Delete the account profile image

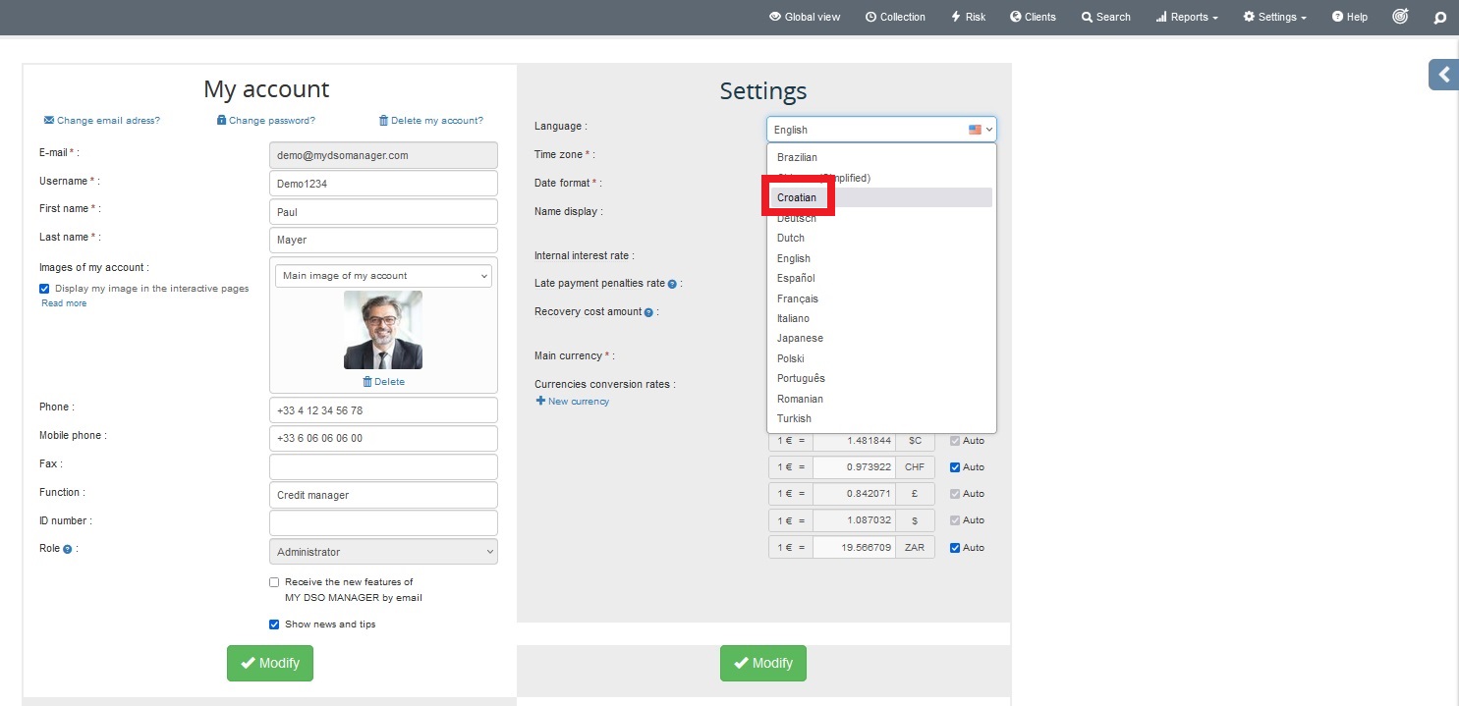383,382
